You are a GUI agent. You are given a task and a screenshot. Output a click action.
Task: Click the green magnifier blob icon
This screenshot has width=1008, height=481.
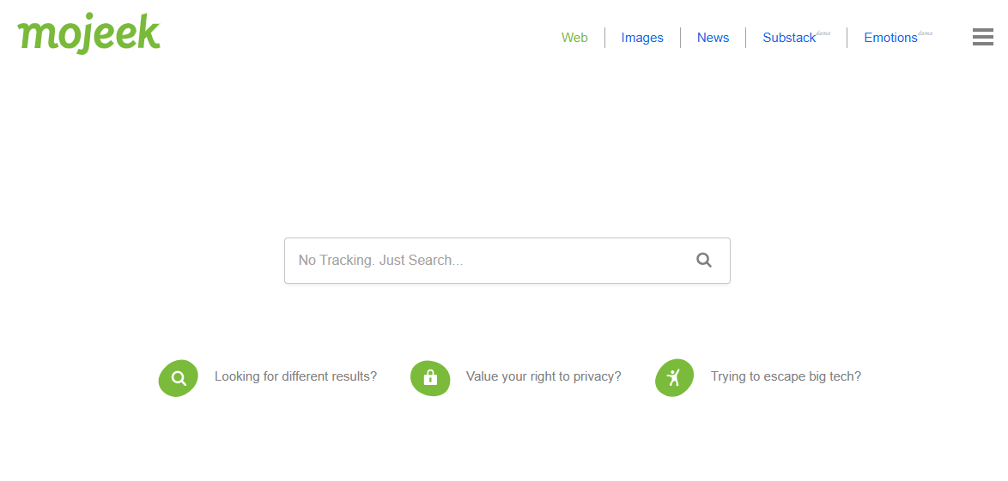pos(179,377)
